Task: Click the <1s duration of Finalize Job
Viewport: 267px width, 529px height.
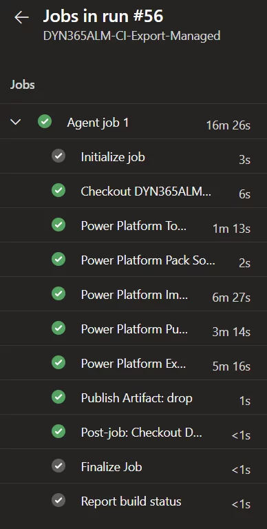Action: tap(241, 470)
